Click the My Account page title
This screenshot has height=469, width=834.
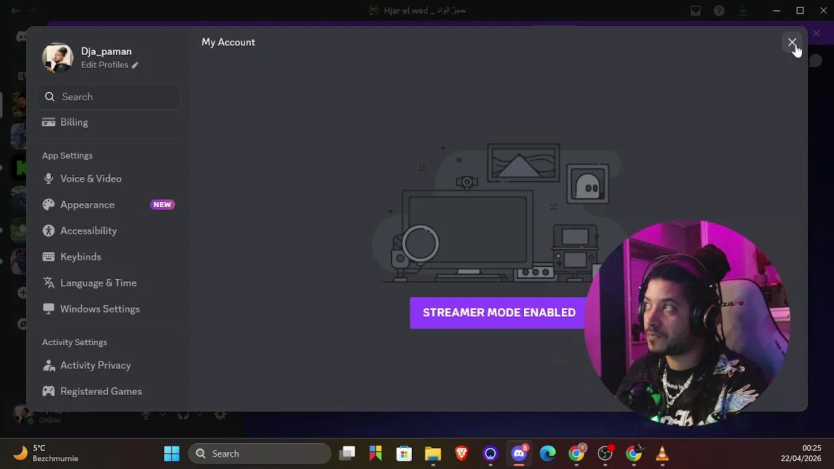pyautogui.click(x=228, y=42)
